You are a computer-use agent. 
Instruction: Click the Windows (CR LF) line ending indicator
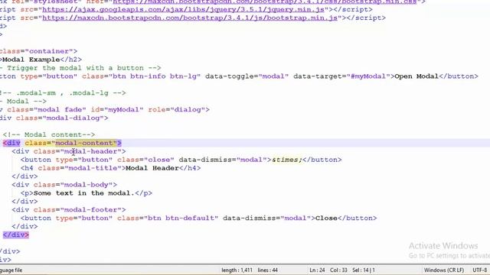click(444, 270)
